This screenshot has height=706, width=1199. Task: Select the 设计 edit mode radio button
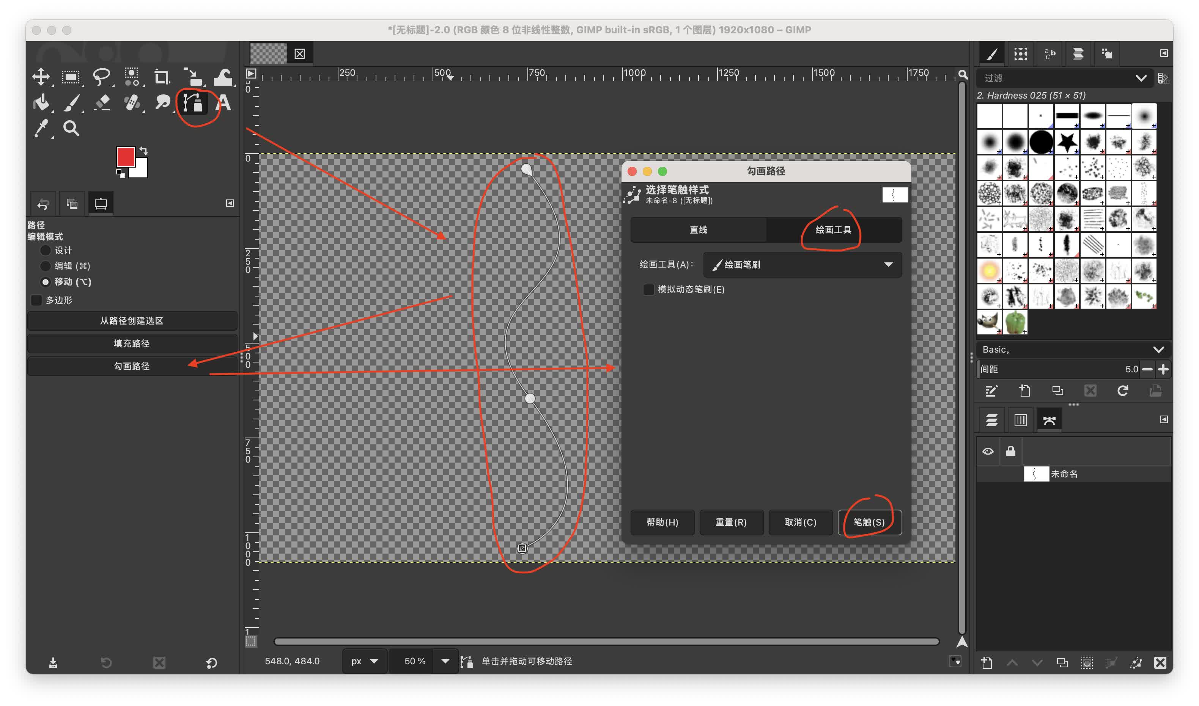(45, 250)
